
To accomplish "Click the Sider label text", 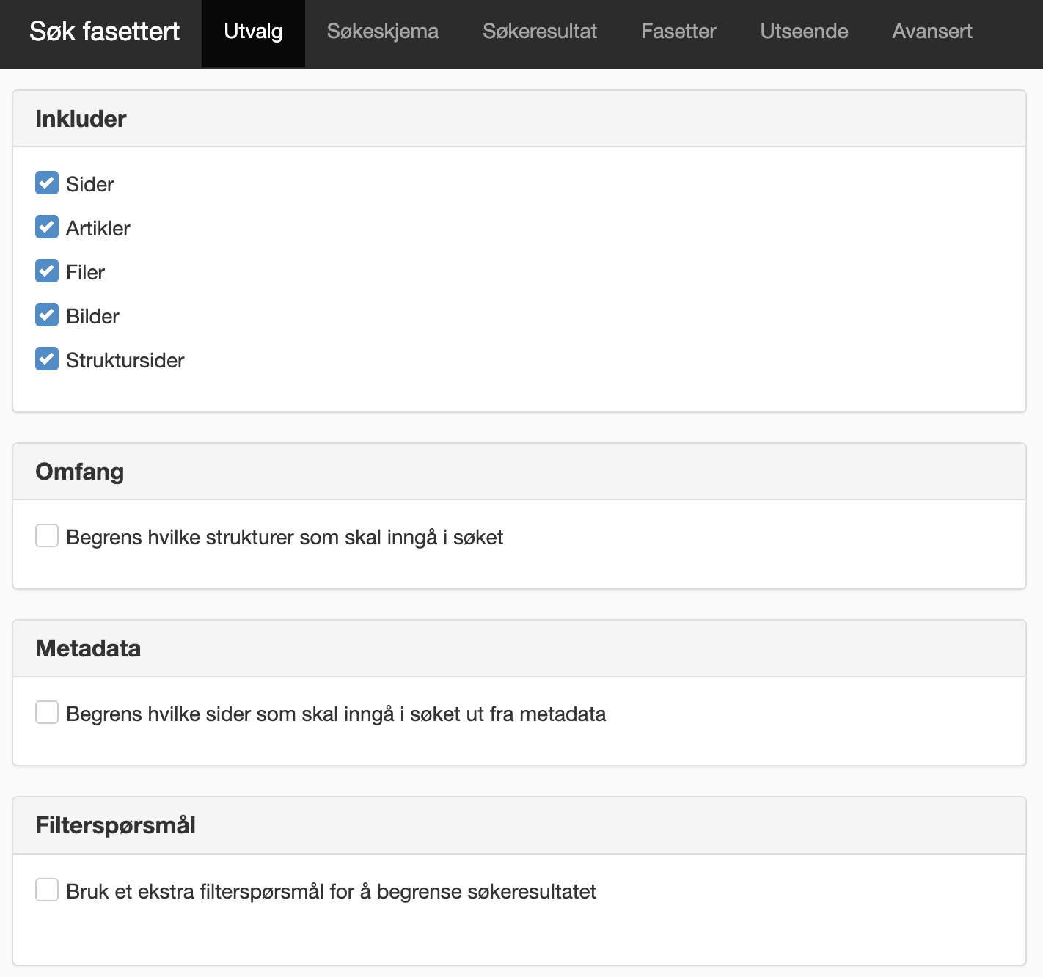I will (90, 184).
